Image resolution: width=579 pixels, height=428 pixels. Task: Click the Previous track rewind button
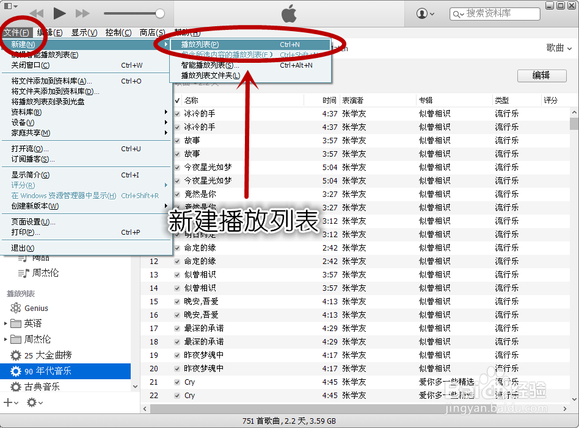pos(37,13)
